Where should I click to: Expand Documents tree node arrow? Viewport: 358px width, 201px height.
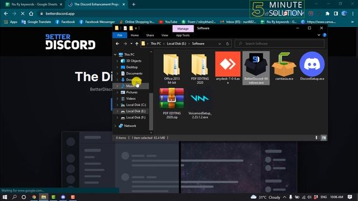[x=117, y=73]
